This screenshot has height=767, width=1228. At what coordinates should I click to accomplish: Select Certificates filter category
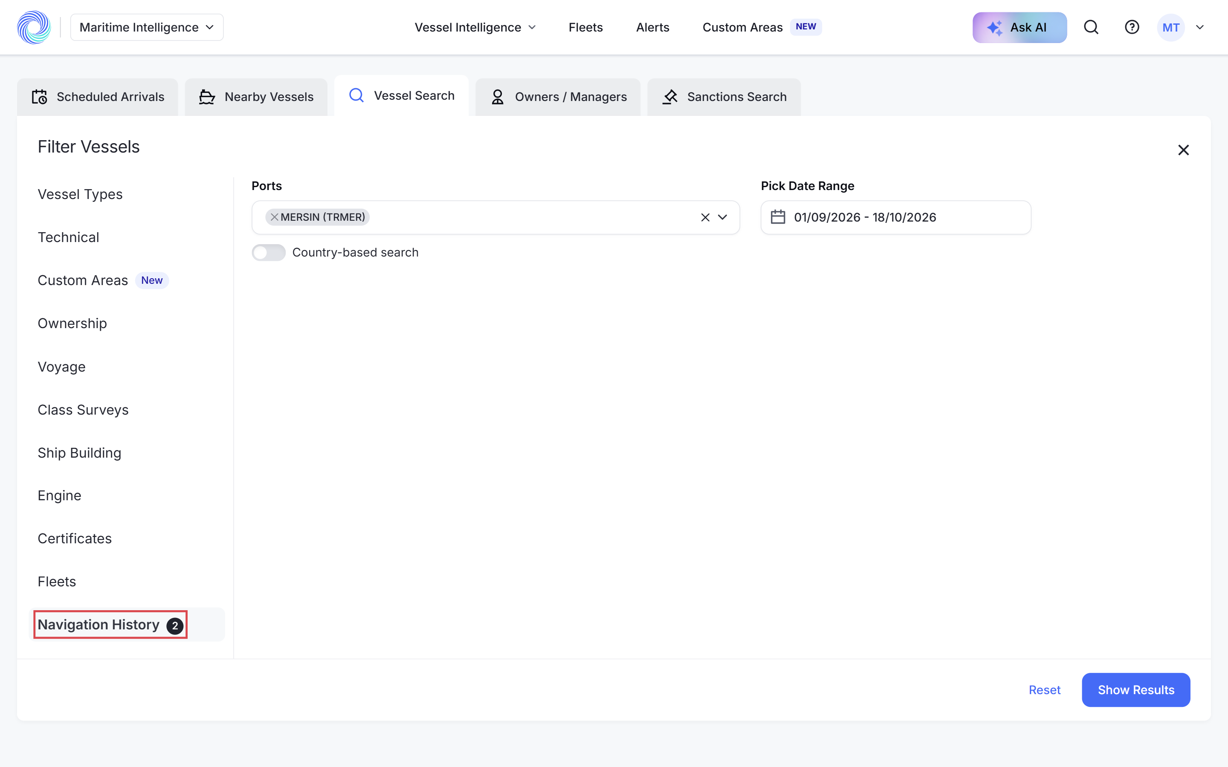point(75,539)
